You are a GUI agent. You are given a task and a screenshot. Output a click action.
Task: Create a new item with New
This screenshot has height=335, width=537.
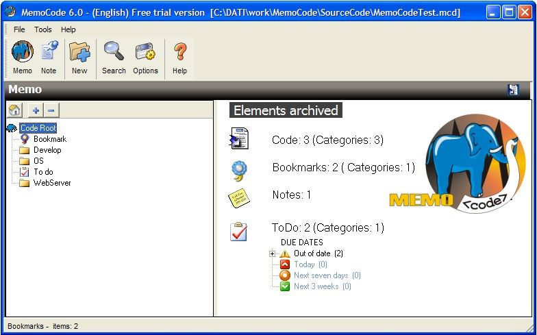tap(79, 58)
